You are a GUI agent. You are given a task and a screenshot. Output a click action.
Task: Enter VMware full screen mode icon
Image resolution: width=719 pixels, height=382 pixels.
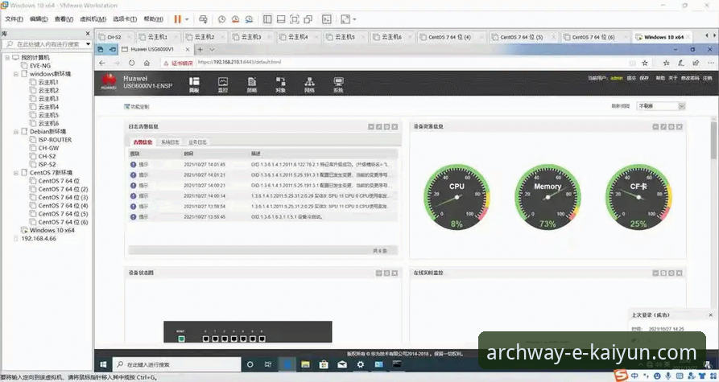[x=295, y=18]
